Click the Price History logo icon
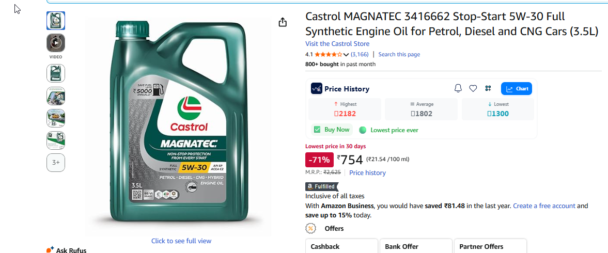Image resolution: width=608 pixels, height=253 pixels. pyautogui.click(x=317, y=88)
